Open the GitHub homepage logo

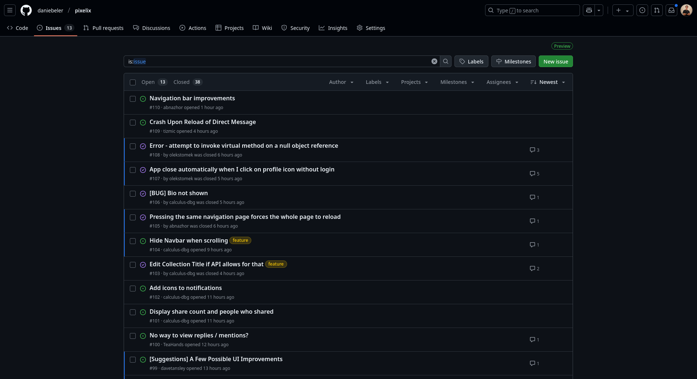click(26, 10)
